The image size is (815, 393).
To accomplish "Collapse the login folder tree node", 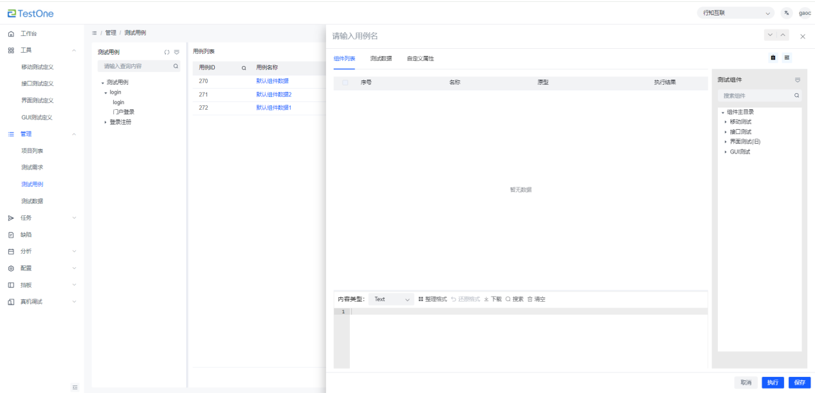I will (105, 92).
